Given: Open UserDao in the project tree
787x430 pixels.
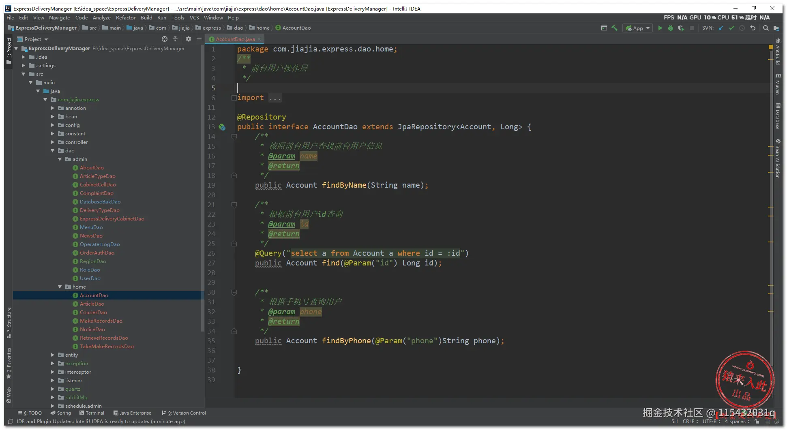Looking at the screenshot, I should tap(90, 278).
